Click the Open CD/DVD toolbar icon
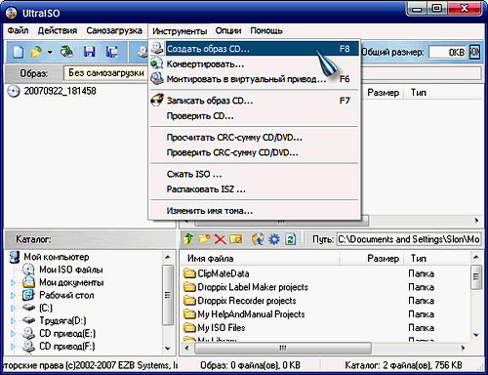Viewport: 488px width, 375px height. [x=66, y=52]
